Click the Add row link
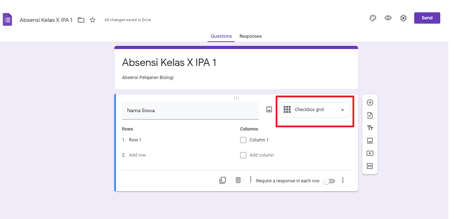 click(x=137, y=155)
